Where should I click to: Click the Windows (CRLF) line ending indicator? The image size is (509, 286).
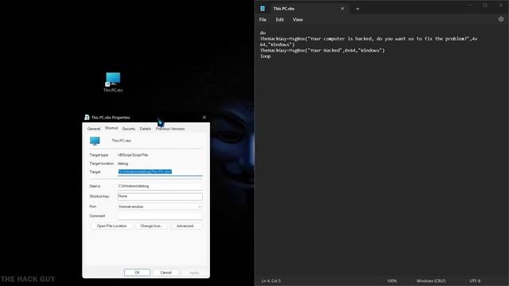point(431,280)
